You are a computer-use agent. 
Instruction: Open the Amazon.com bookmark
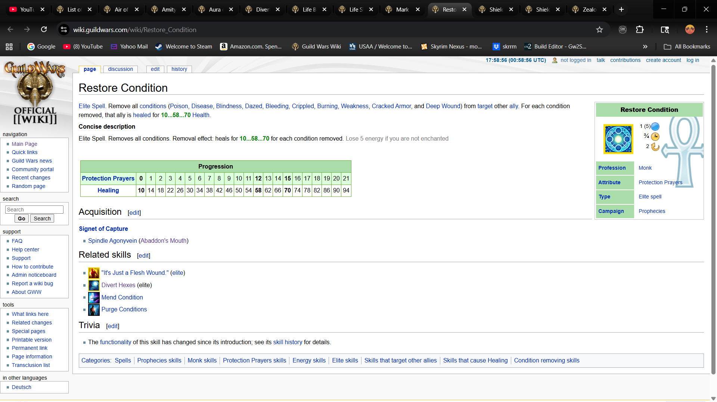251,47
